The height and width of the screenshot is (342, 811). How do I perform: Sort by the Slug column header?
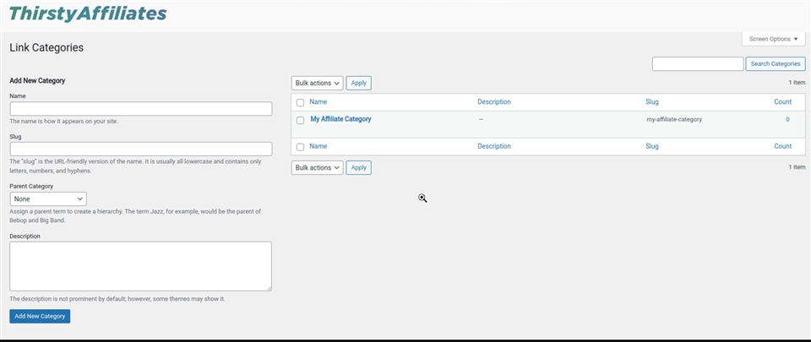click(x=651, y=101)
